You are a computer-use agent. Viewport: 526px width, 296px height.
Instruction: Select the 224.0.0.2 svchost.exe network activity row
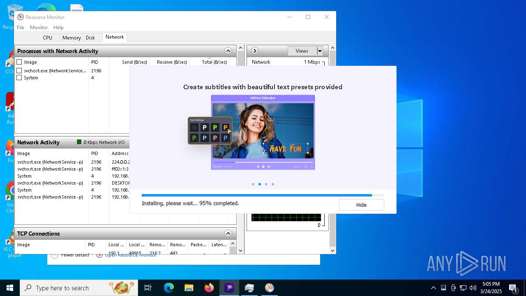(73, 162)
